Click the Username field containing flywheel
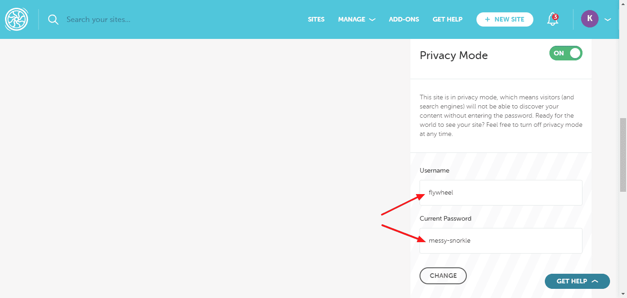627x298 pixels. pyautogui.click(x=501, y=193)
